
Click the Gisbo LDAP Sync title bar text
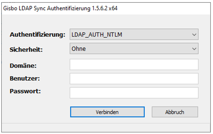pyautogui.click(x=60, y=8)
